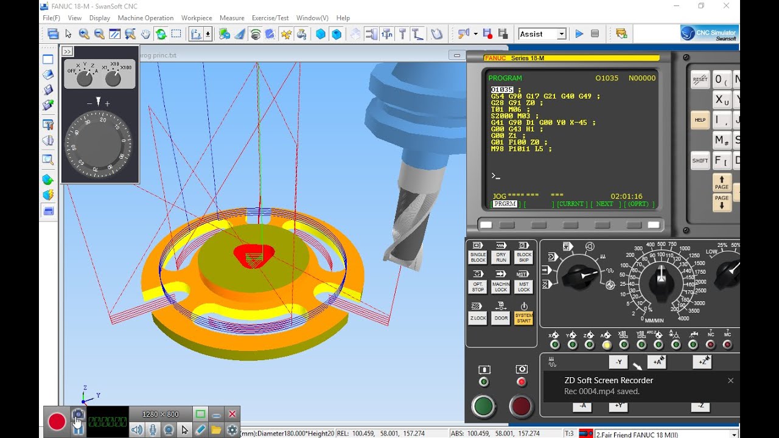Click the HELP key on the FANUC panel
Viewport: 779px width, 438px height.
tap(700, 120)
